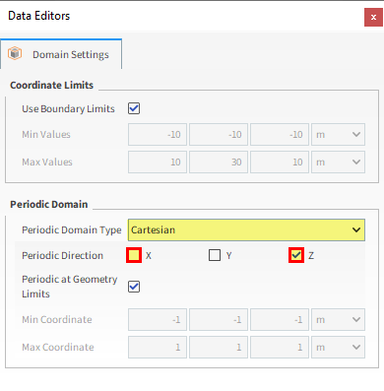Switch to the Domain Settings tab
Image resolution: width=384 pixels, height=391 pixels.
(61, 54)
